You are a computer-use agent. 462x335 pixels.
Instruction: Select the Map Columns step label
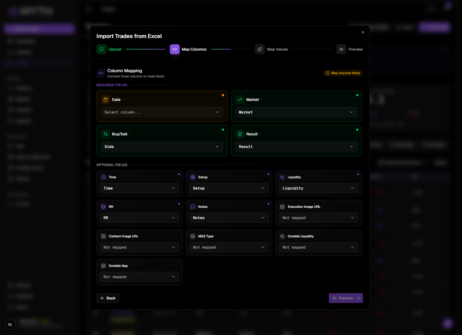(194, 49)
